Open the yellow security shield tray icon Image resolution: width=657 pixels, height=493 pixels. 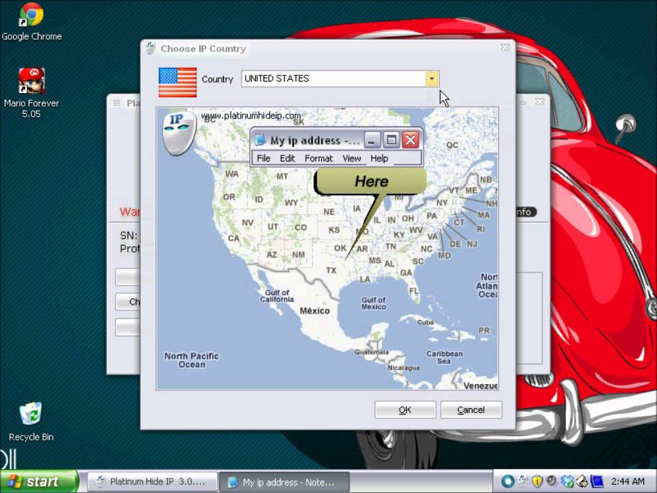[537, 481]
